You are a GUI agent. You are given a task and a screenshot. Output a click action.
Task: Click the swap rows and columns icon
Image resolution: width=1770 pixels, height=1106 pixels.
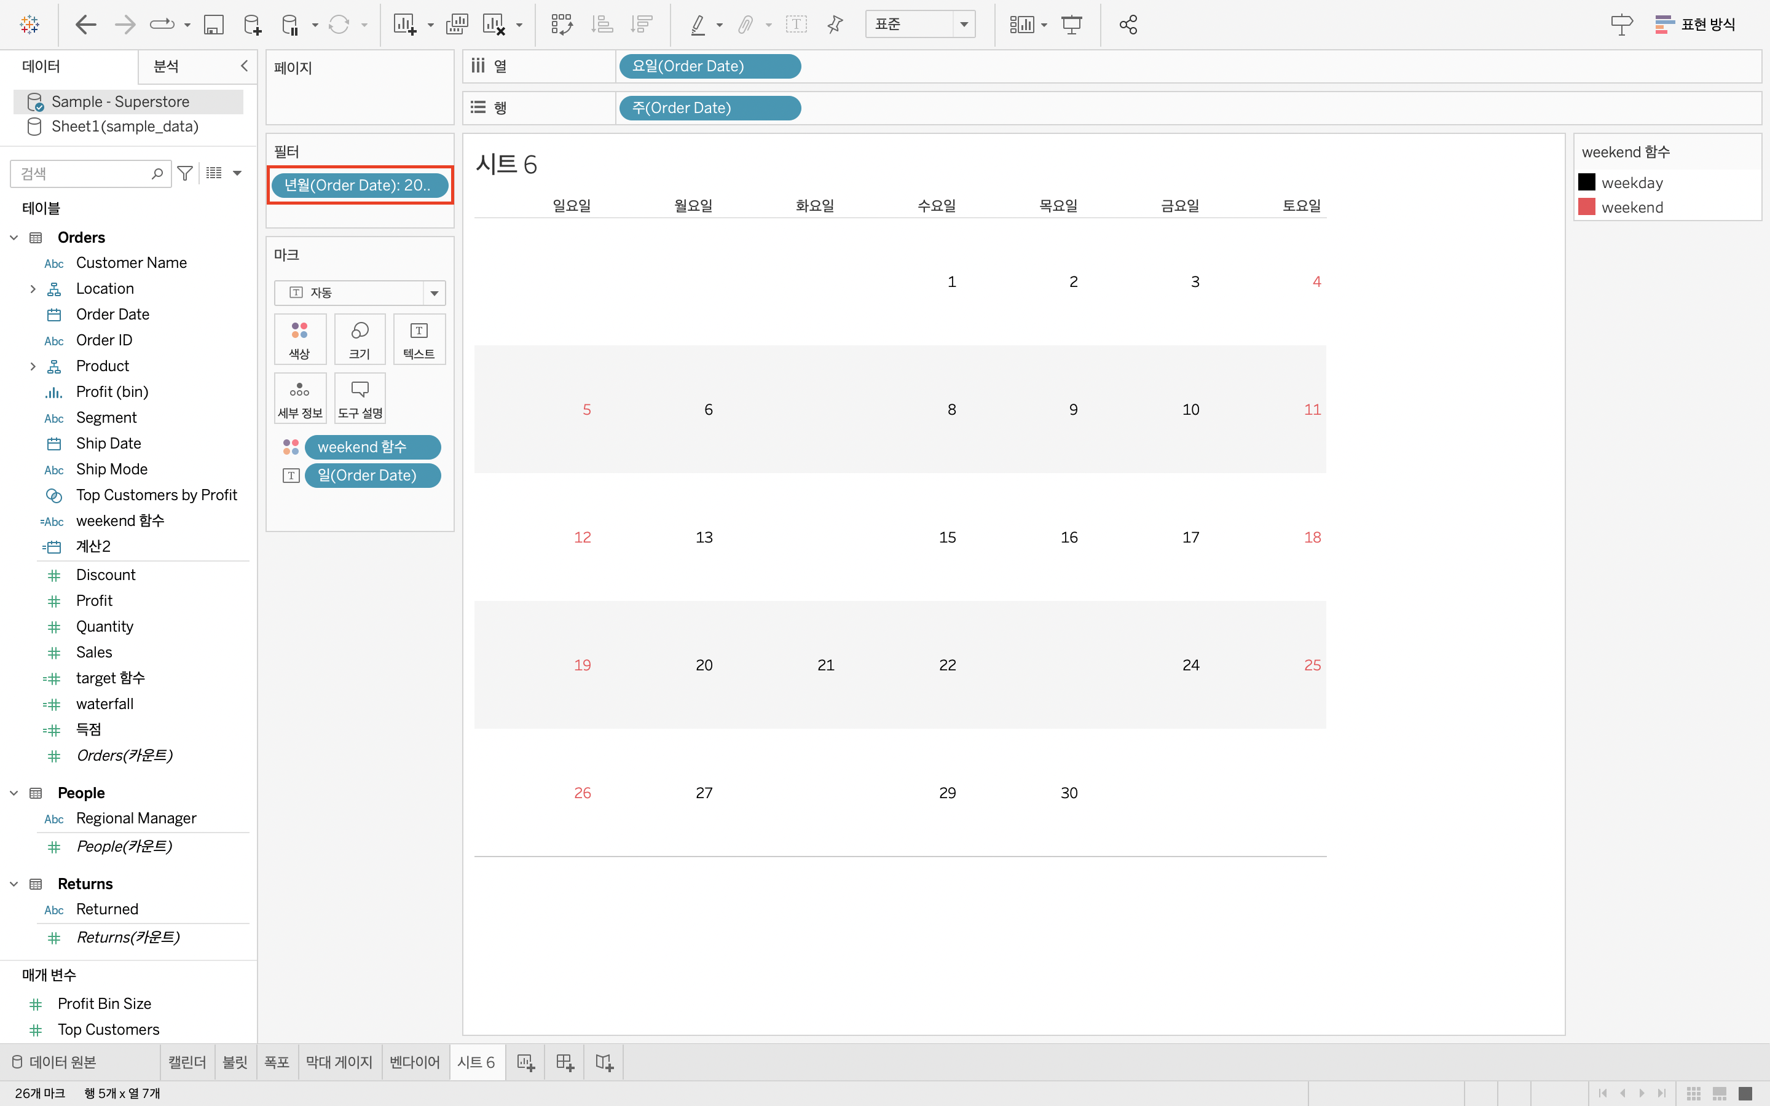click(x=561, y=25)
